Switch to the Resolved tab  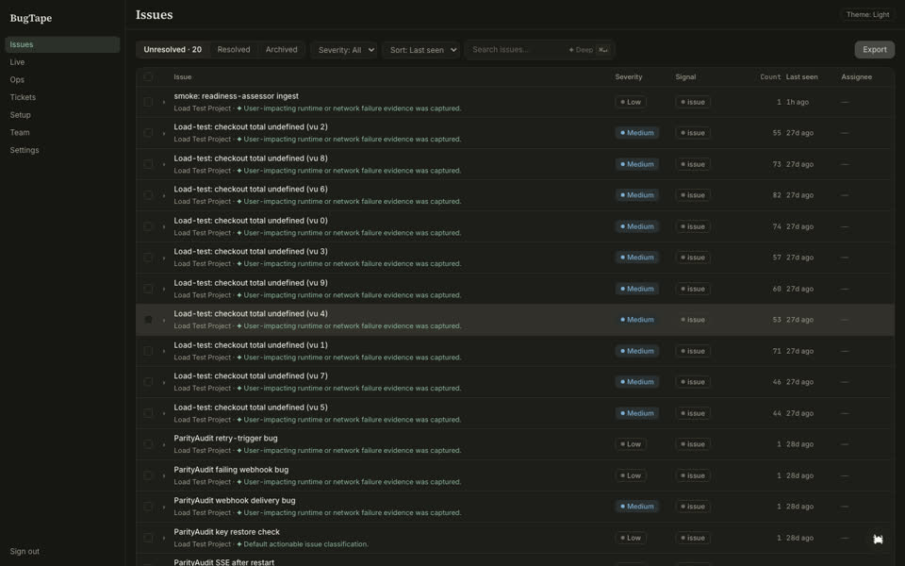(234, 50)
